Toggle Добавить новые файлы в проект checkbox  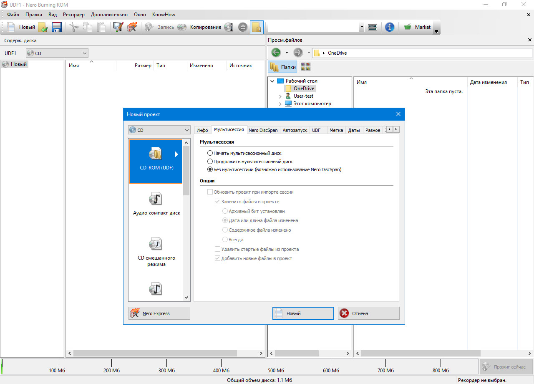[x=217, y=258]
